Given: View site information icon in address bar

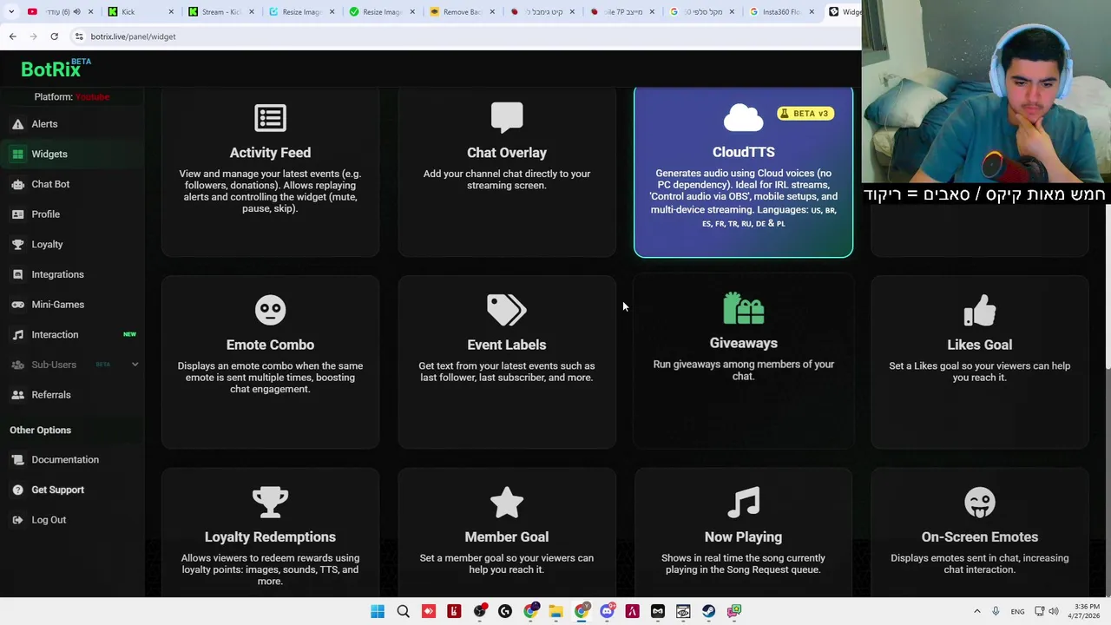Looking at the screenshot, I should coord(79,36).
